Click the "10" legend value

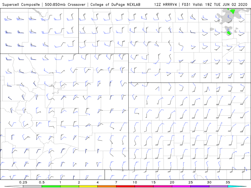(x=135, y=182)
